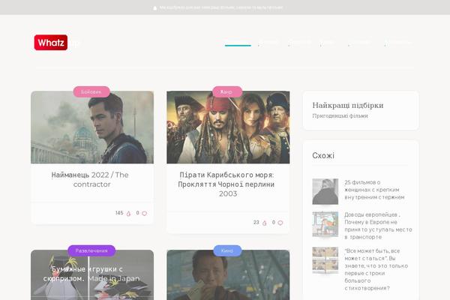450x300 pixels.
Task: Click thumbnail beside "Все может быть" article
Action: [325, 260]
